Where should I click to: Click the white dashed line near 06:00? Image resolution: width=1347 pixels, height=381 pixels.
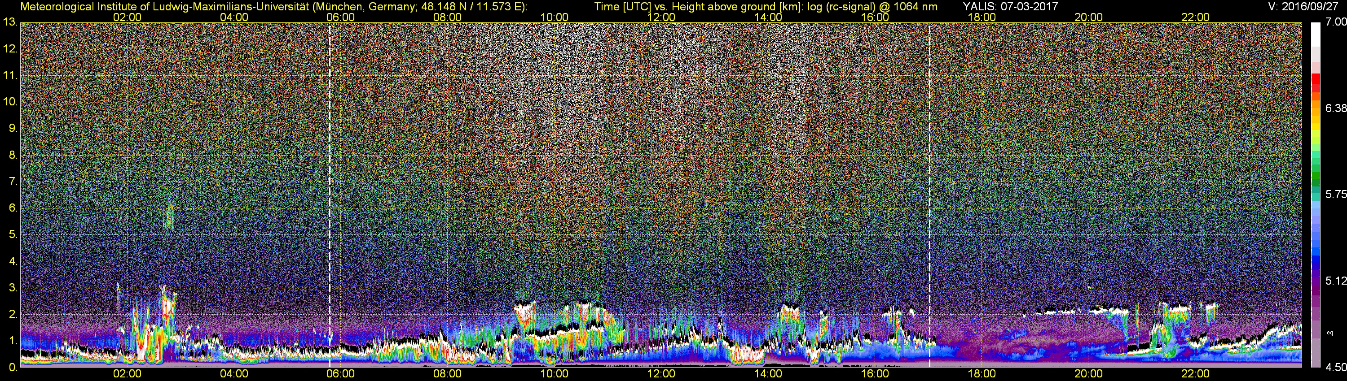tap(330, 195)
